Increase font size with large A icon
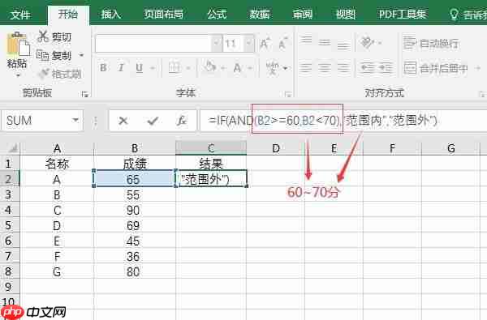The width and height of the screenshot is (487, 320). click(x=265, y=44)
